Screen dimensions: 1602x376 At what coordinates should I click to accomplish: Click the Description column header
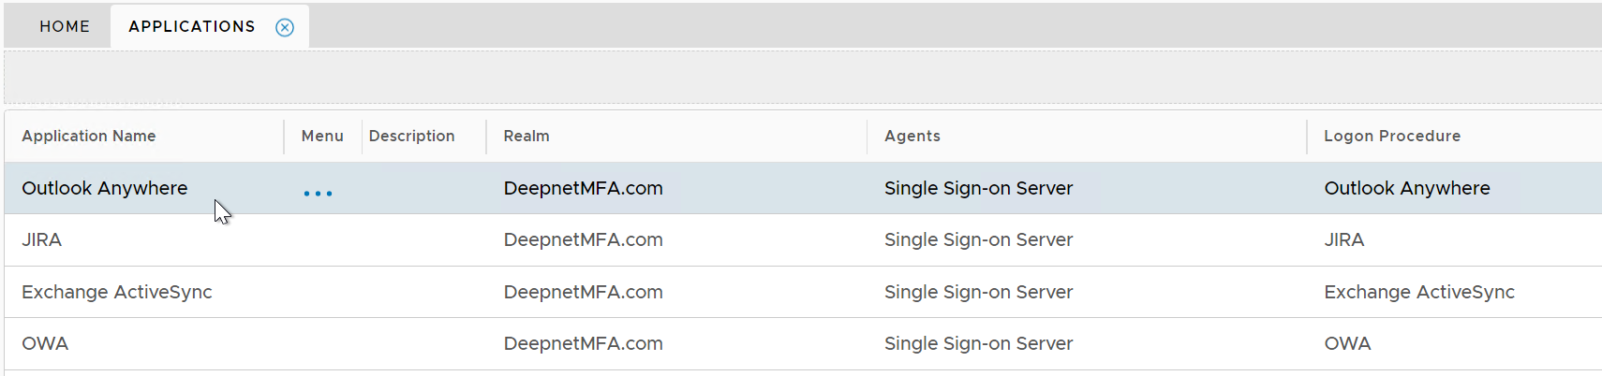click(411, 136)
